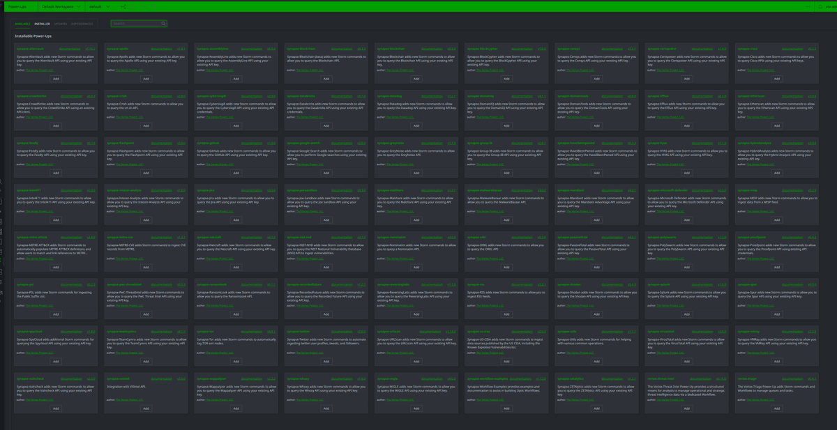Switch to the UPDATES tab
The image size is (837, 430).
click(61, 24)
